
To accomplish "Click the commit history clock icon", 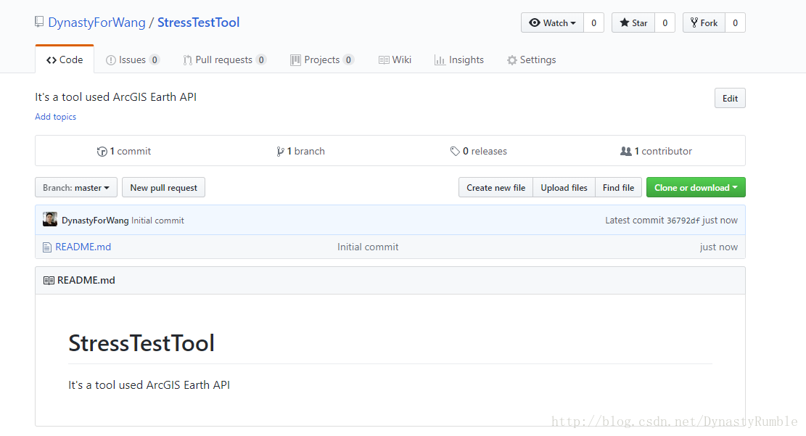I will tap(102, 152).
